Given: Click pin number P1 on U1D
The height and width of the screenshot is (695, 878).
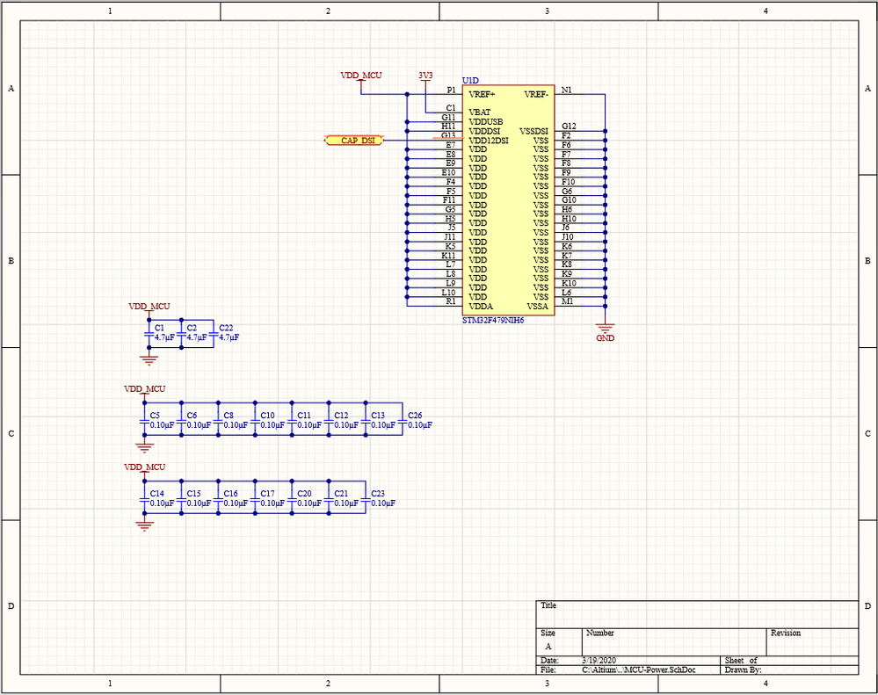Looking at the screenshot, I should pos(452,90).
